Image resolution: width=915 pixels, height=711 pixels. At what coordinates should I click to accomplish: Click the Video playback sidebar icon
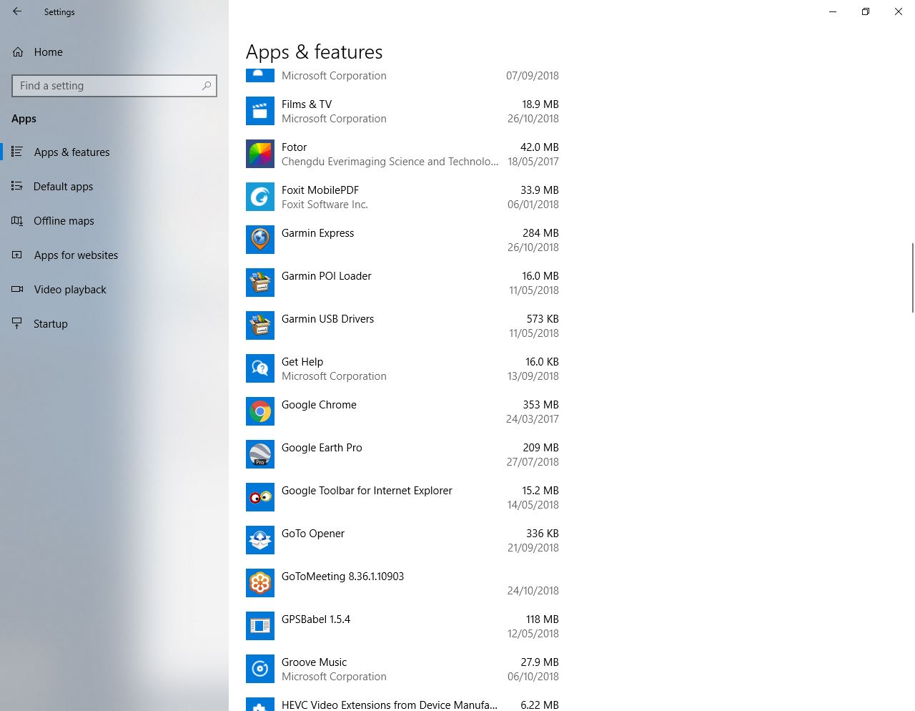17,289
